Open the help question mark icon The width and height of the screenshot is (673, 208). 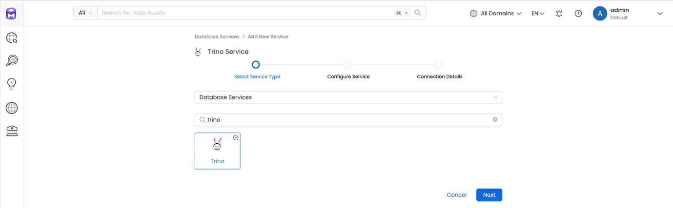(x=578, y=14)
